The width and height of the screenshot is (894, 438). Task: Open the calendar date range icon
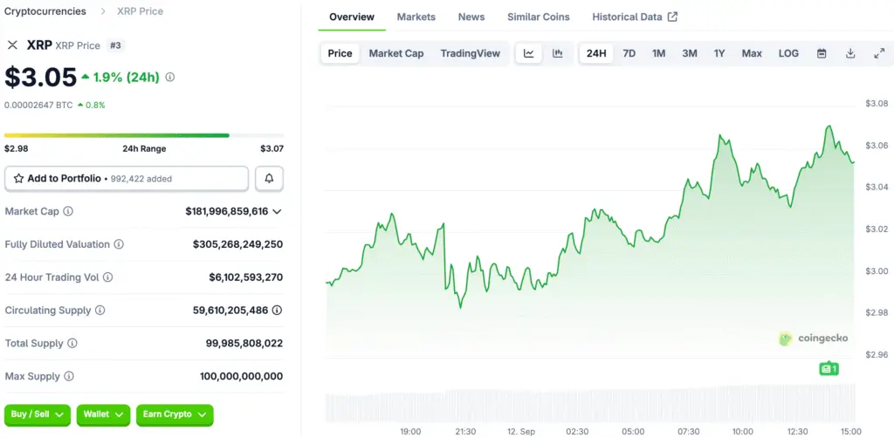tap(822, 53)
